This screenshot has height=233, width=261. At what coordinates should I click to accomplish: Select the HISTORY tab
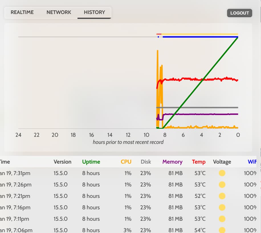[94, 12]
